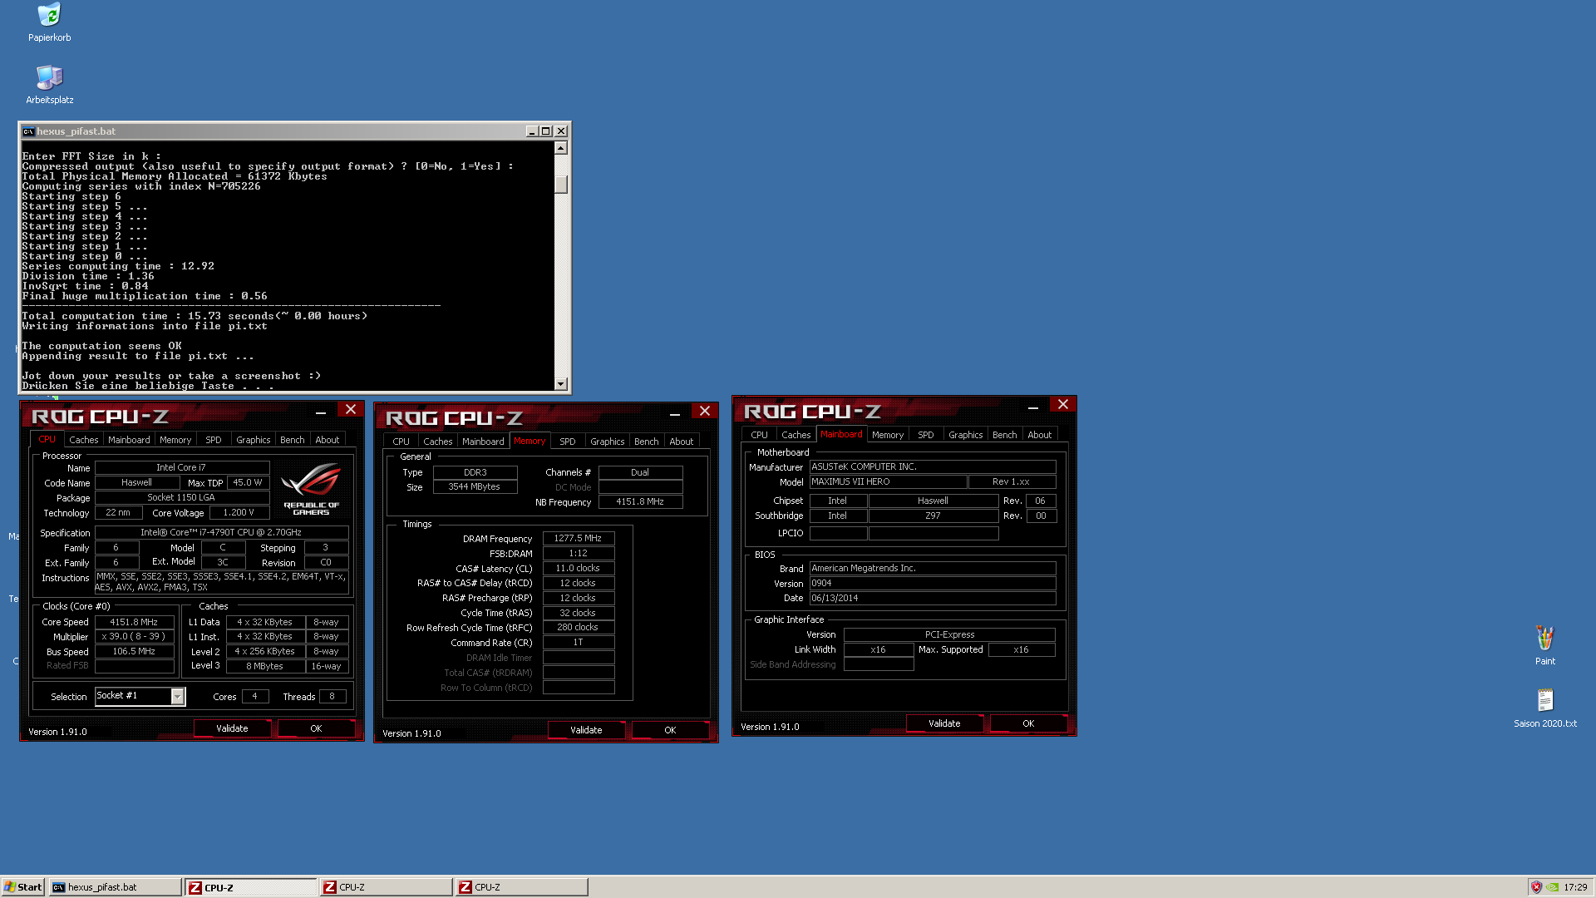This screenshot has width=1596, height=898.
Task: Click the console scrollbar down arrow
Action: [x=561, y=383]
